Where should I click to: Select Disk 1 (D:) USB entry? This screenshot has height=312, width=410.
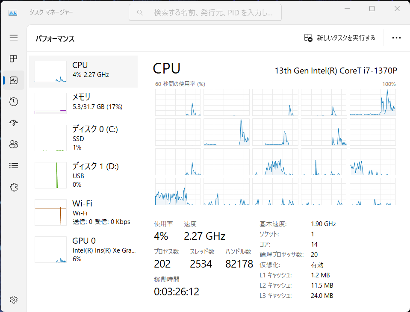[x=83, y=175]
